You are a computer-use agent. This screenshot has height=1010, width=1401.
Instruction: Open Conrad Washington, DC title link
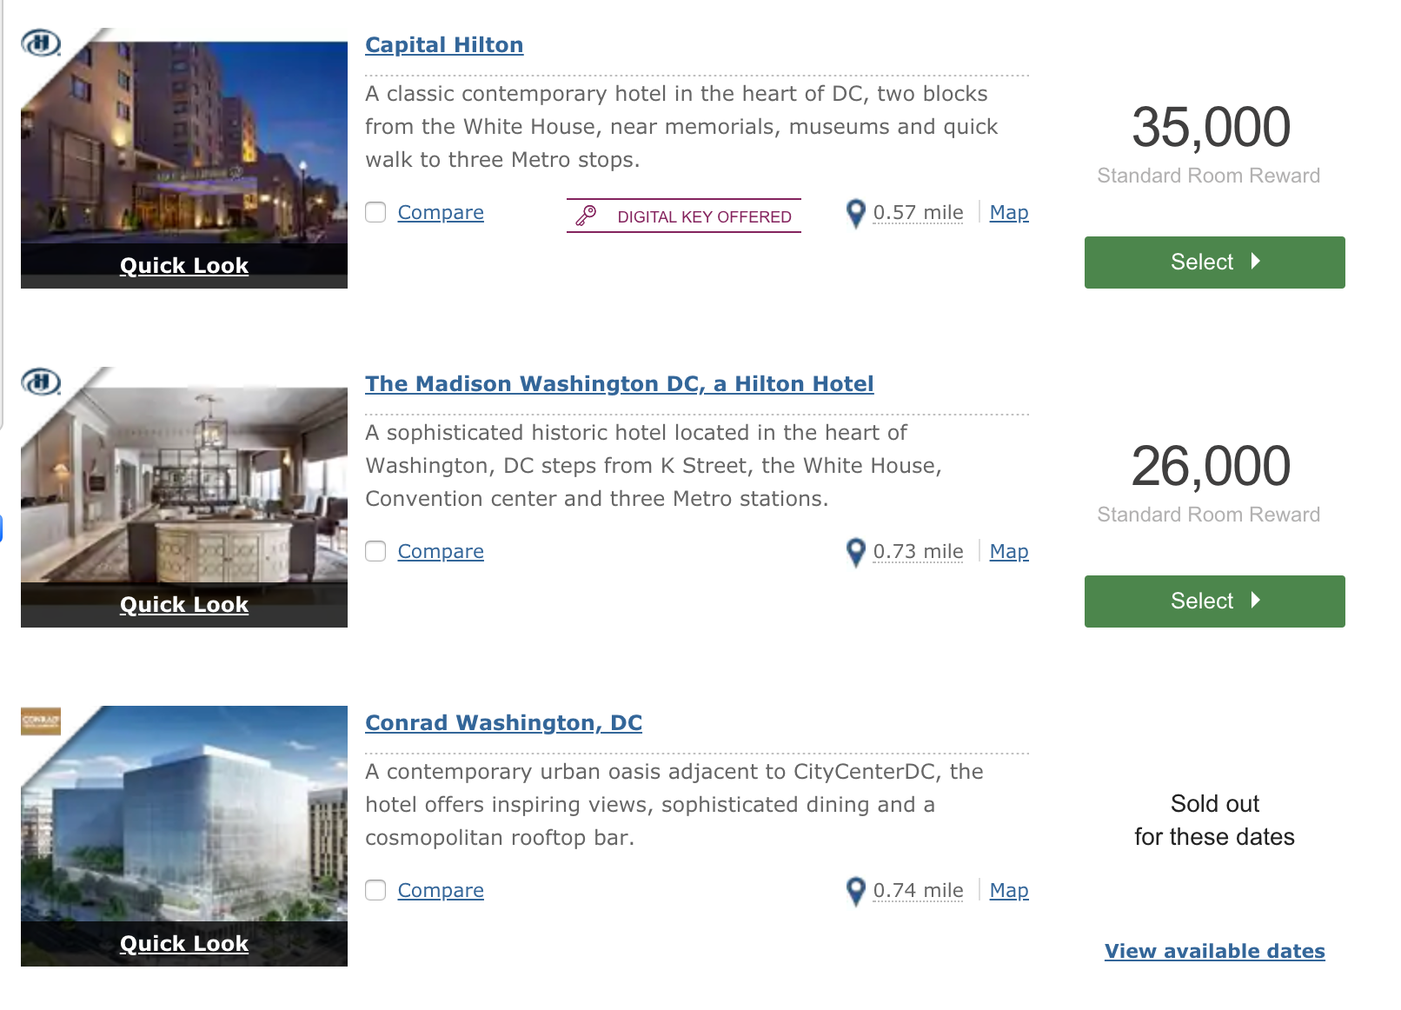point(503,722)
